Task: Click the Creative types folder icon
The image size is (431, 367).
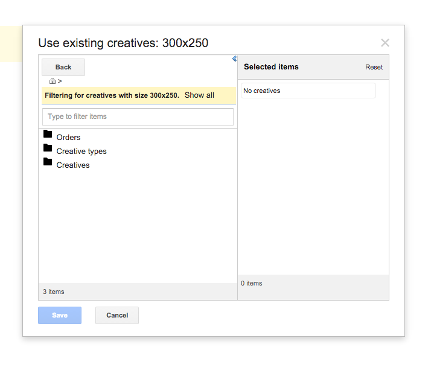Action: pyautogui.click(x=48, y=148)
